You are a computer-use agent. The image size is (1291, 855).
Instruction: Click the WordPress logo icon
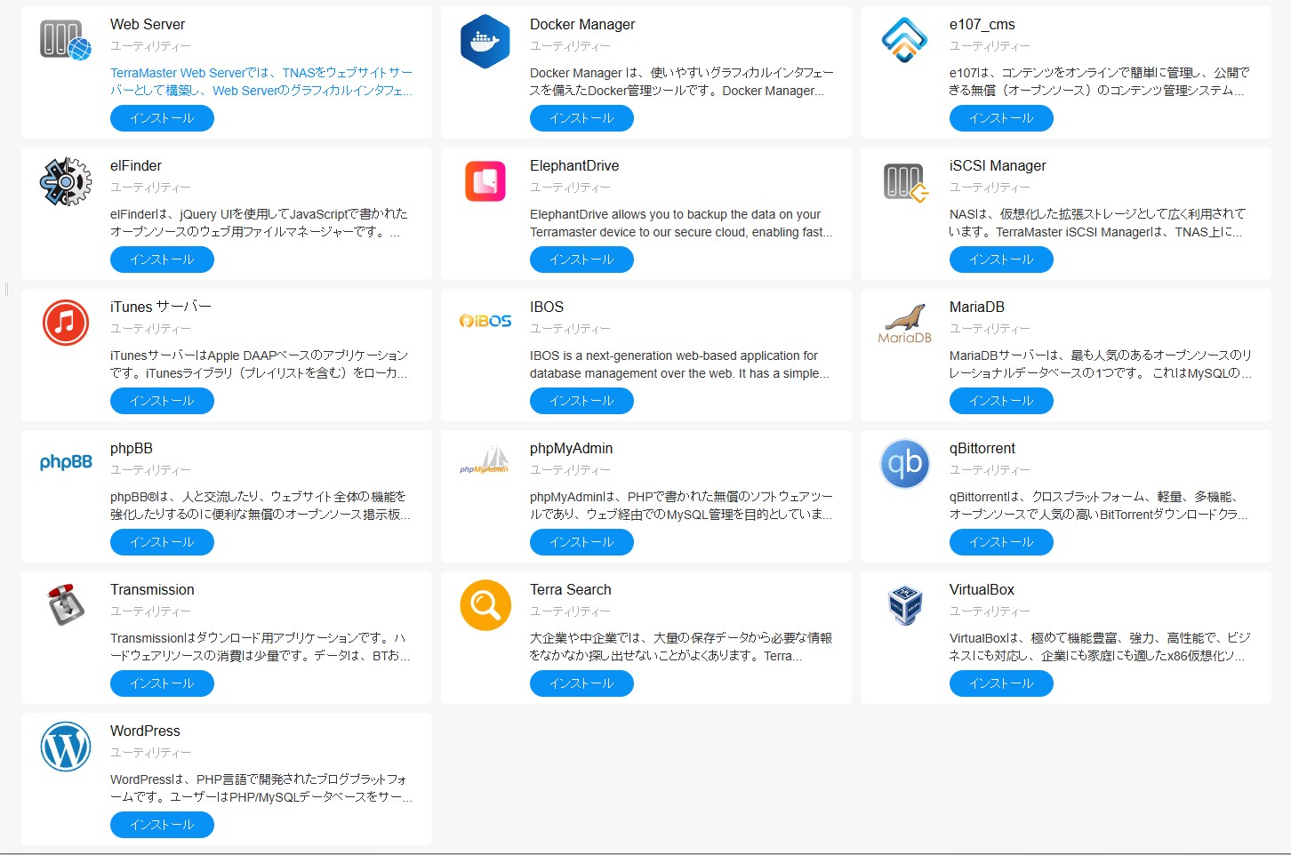click(x=65, y=747)
